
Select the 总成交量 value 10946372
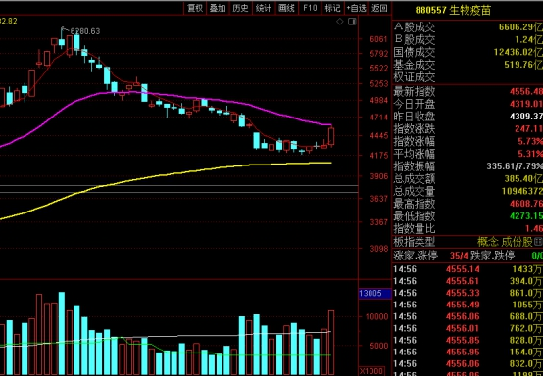pos(522,191)
